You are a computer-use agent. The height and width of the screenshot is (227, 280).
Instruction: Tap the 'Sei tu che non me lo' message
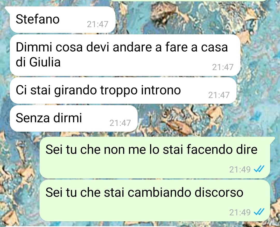click(x=155, y=157)
